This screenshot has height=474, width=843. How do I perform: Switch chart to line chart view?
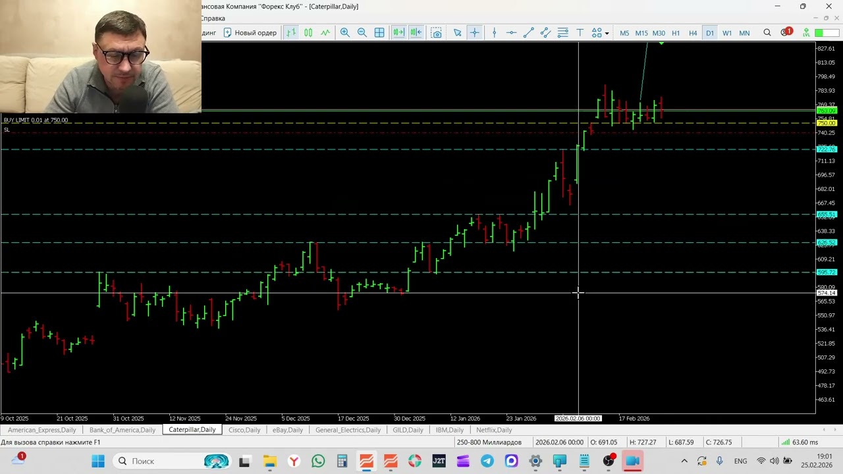click(x=325, y=33)
